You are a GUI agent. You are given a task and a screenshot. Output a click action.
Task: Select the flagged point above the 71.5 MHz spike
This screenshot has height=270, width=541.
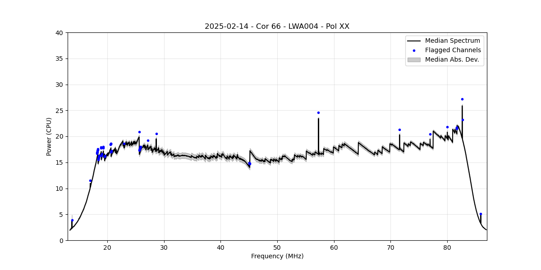[x=399, y=130]
